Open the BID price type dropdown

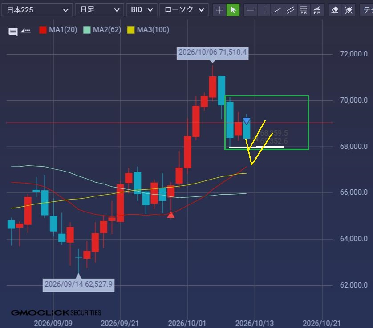142,10
